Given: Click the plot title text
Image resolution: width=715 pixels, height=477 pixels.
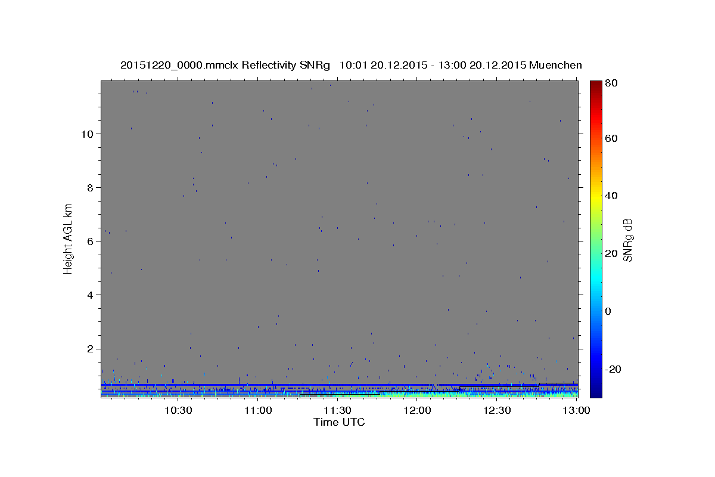Looking at the screenshot, I should [x=351, y=65].
